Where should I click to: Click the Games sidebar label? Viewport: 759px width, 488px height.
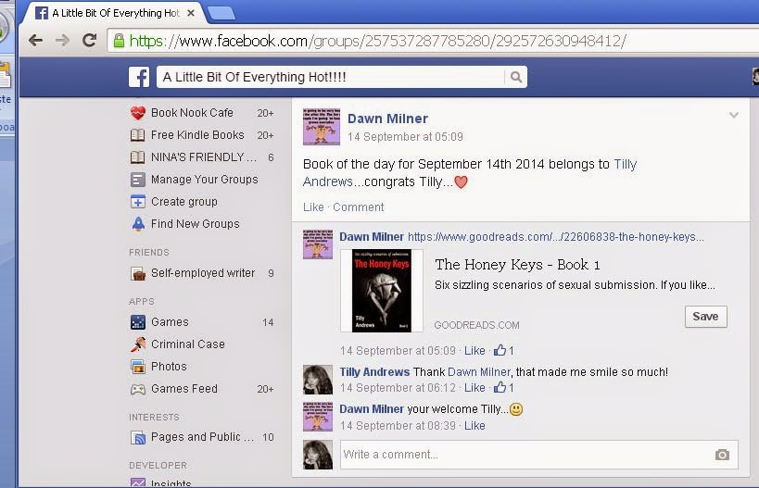point(170,322)
